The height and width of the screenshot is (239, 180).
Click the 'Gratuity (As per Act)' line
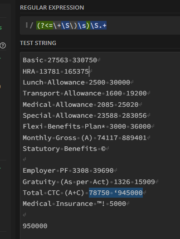pos(89,182)
